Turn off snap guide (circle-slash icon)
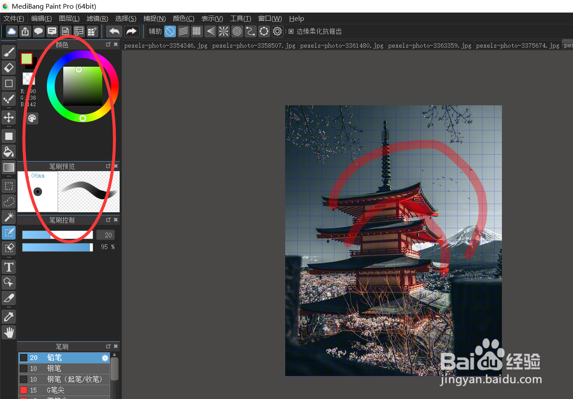The width and height of the screenshot is (573, 399). (170, 31)
